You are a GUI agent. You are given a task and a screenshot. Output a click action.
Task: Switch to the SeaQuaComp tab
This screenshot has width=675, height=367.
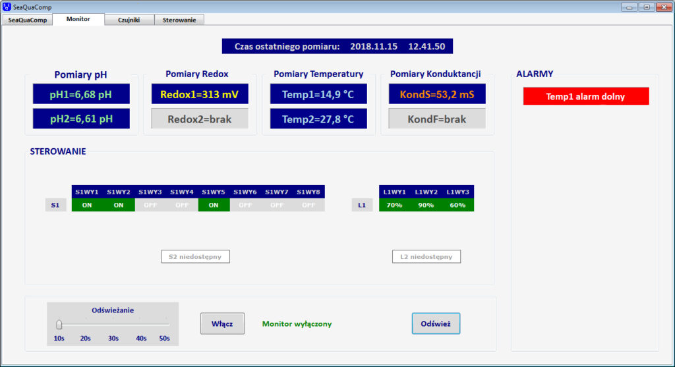tap(28, 20)
